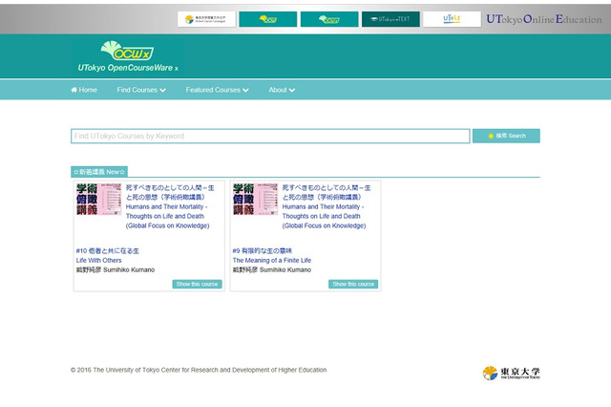
Task: Expand the Find Courses chevron
Action: [x=163, y=90]
